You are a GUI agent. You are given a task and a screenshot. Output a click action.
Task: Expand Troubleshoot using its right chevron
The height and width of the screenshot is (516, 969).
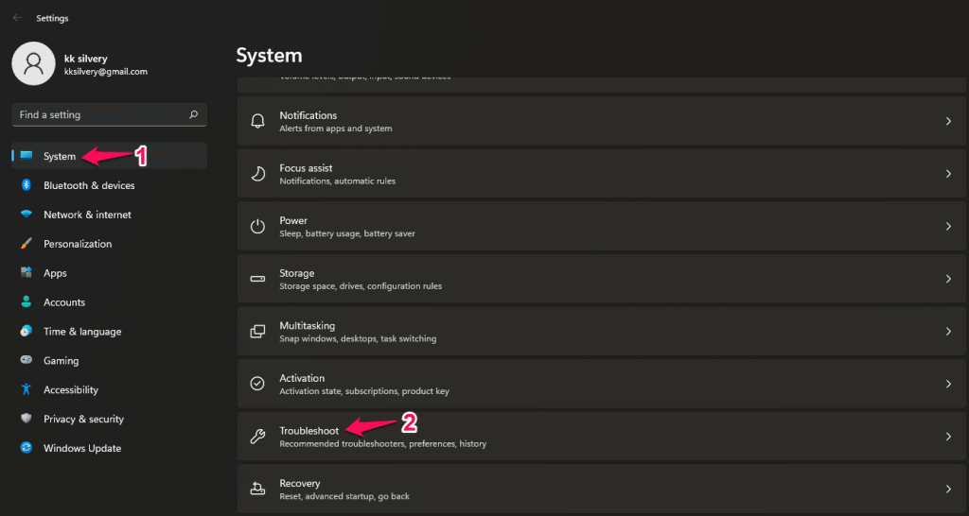tap(948, 437)
